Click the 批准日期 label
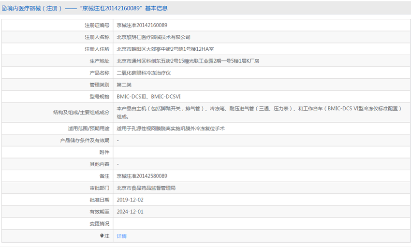This screenshot has width=411, height=247. coord(100,200)
